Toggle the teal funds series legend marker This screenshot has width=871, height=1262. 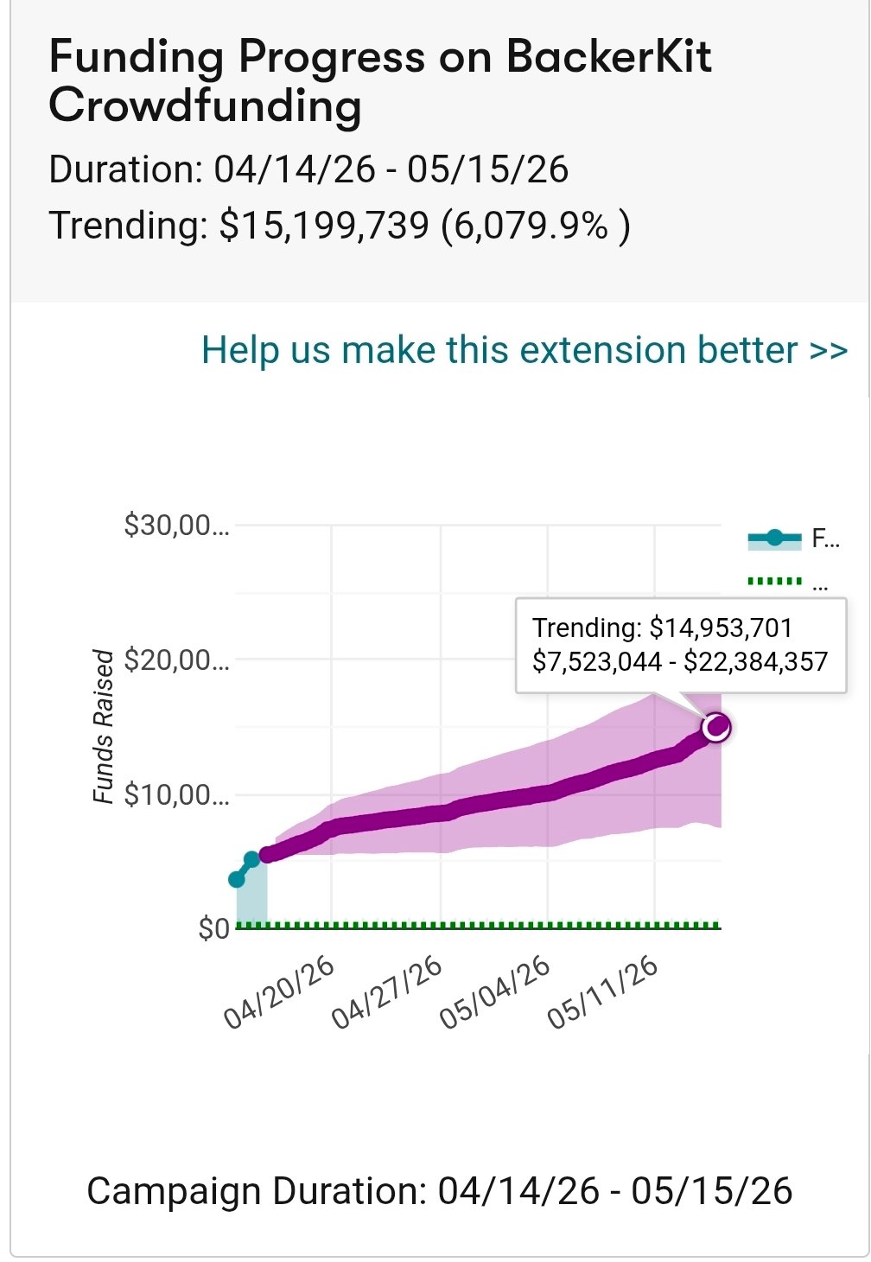click(774, 539)
